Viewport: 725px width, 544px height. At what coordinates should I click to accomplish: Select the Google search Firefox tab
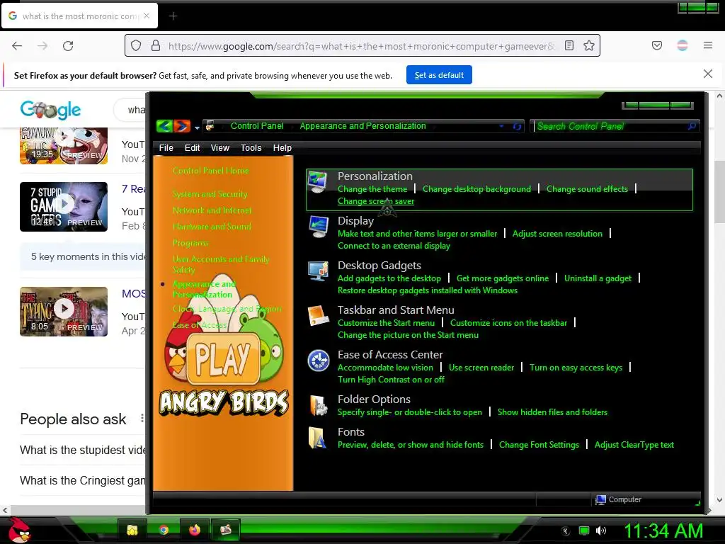point(79,16)
